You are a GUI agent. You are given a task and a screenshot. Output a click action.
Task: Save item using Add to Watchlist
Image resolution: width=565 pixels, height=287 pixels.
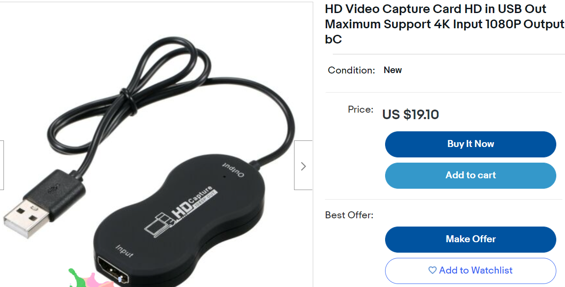tap(470, 270)
